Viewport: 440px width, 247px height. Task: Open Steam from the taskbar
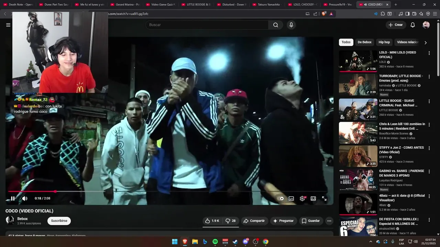(x=235, y=242)
